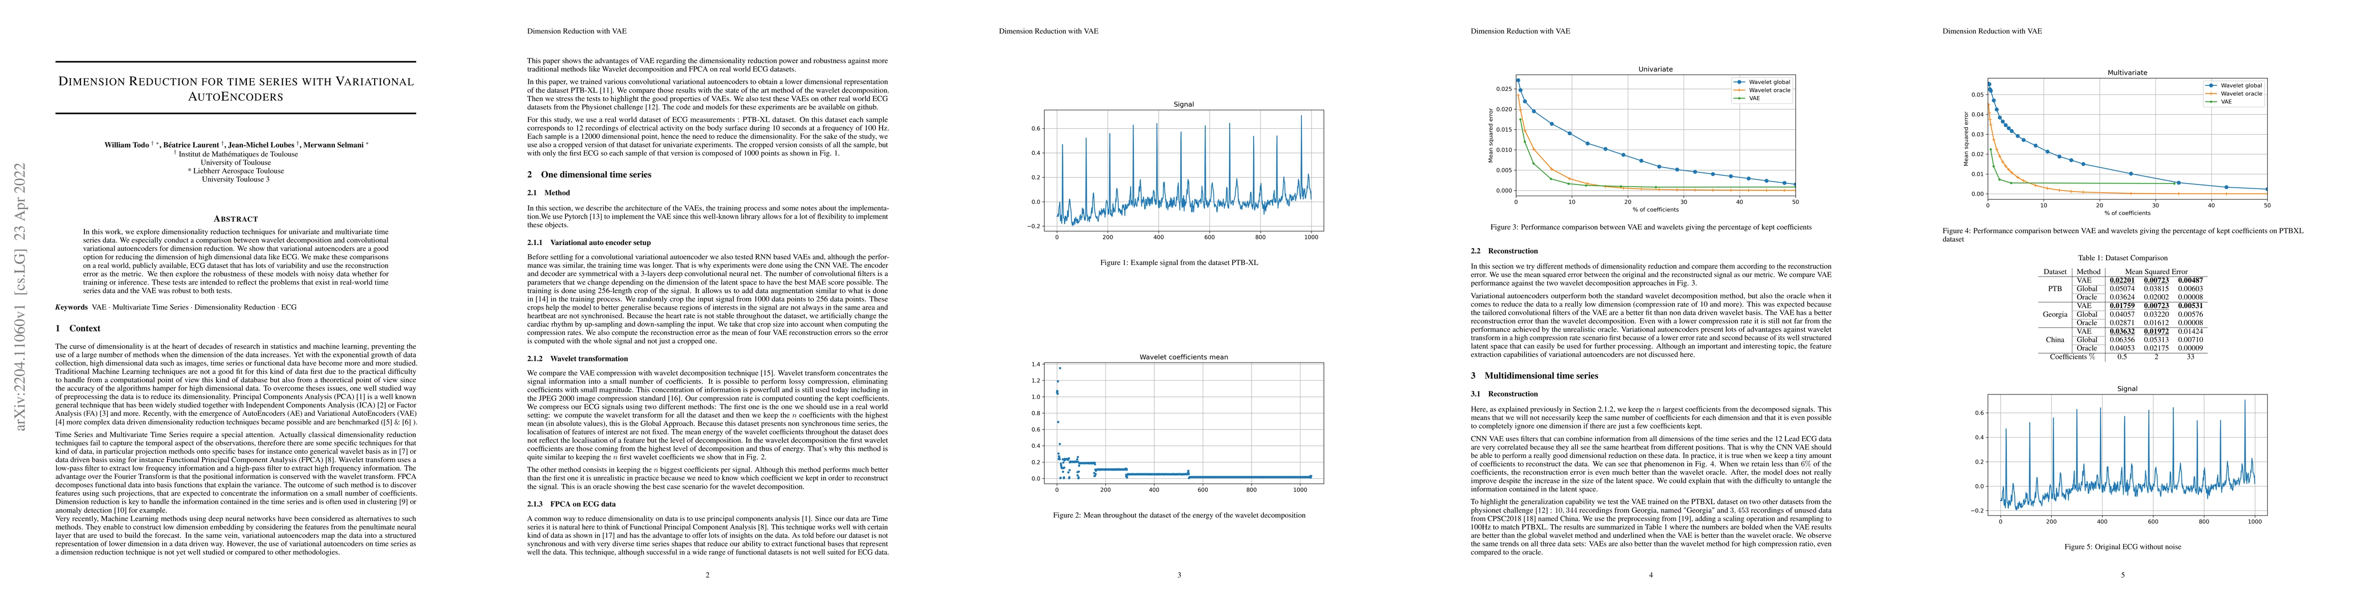
Task: Click the running header on page 5
Action: pos(1992,31)
